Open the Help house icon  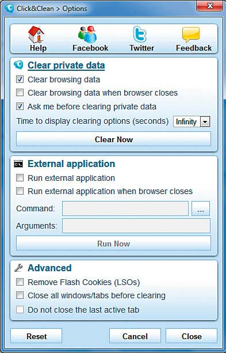(36, 35)
